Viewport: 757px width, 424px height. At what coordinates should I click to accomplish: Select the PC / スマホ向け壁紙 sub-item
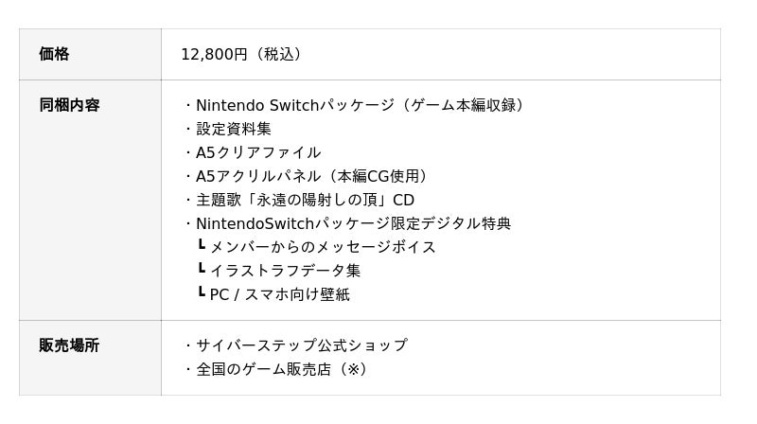[279, 294]
